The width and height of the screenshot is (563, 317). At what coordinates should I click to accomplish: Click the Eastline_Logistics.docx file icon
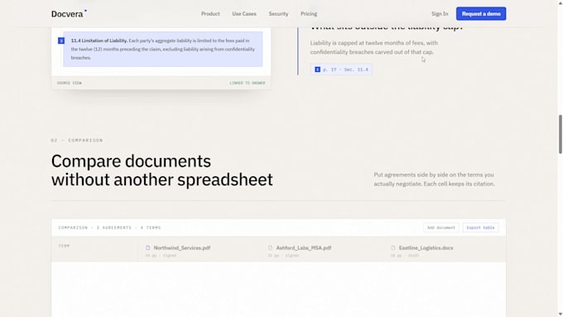point(393,247)
